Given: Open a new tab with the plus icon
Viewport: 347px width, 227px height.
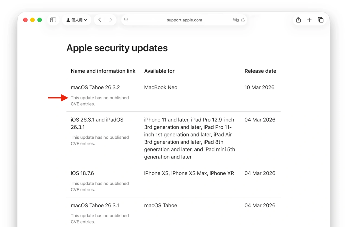Looking at the screenshot, I should pos(309,20).
